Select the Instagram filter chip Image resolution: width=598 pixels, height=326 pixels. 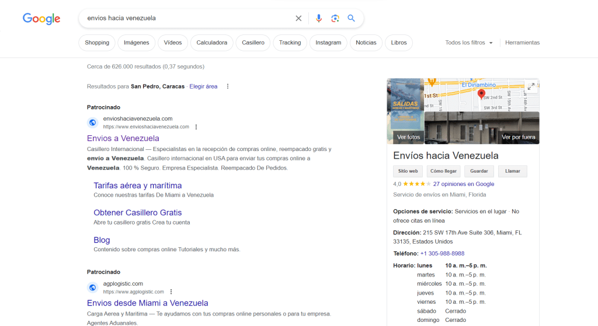click(328, 43)
